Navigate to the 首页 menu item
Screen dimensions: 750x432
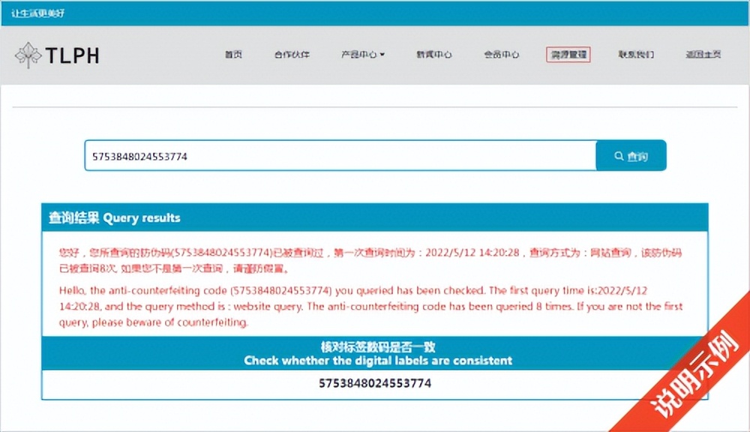233,55
